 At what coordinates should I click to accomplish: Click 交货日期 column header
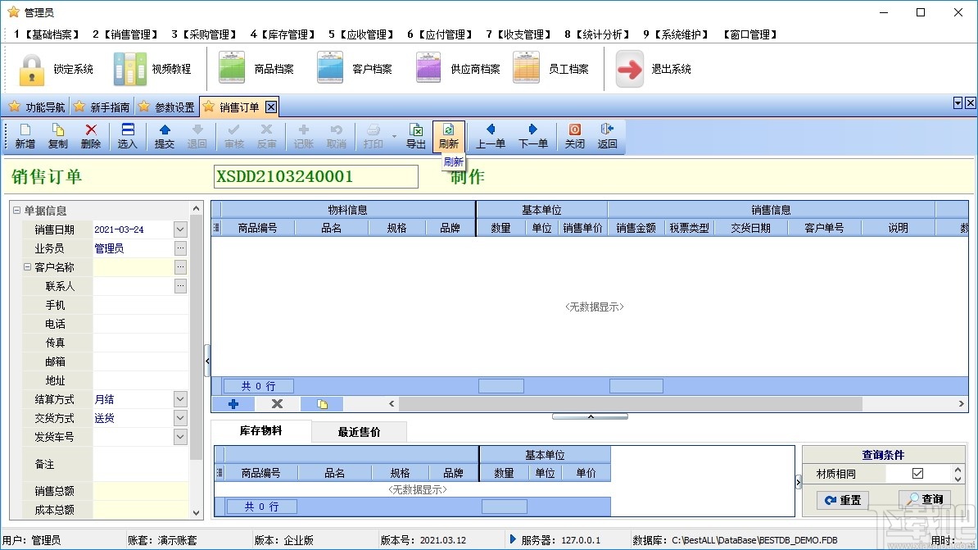(x=750, y=228)
